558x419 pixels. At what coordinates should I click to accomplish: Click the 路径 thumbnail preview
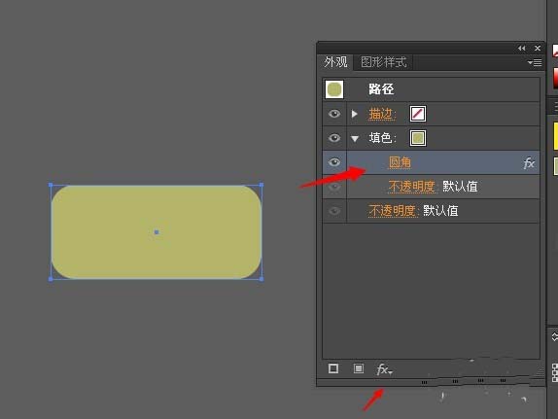pos(334,89)
